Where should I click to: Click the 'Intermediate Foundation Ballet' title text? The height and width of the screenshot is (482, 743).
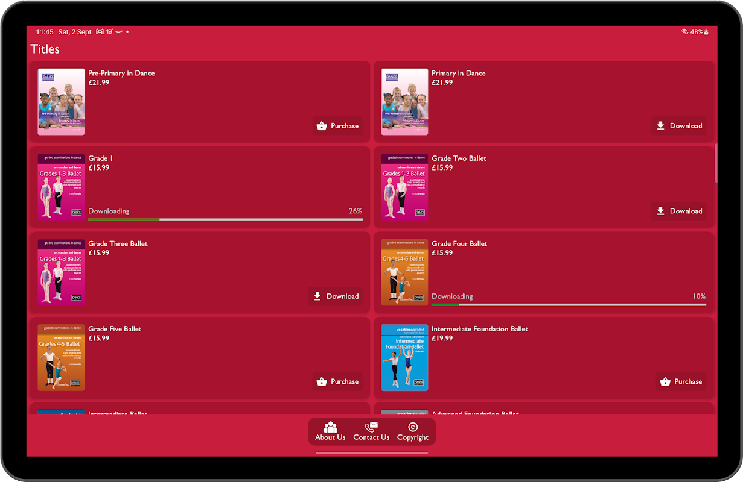480,329
